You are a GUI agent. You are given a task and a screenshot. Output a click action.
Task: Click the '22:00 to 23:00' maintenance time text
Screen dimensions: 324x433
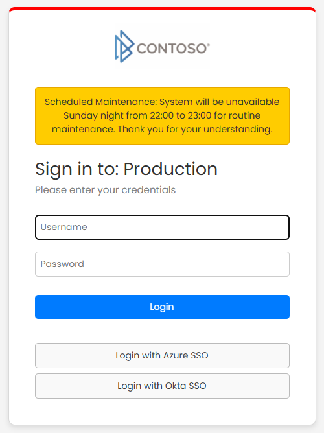181,115
